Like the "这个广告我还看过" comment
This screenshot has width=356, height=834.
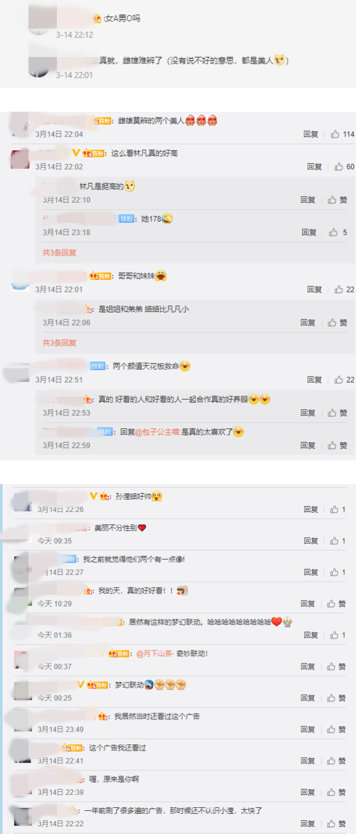[338, 761]
